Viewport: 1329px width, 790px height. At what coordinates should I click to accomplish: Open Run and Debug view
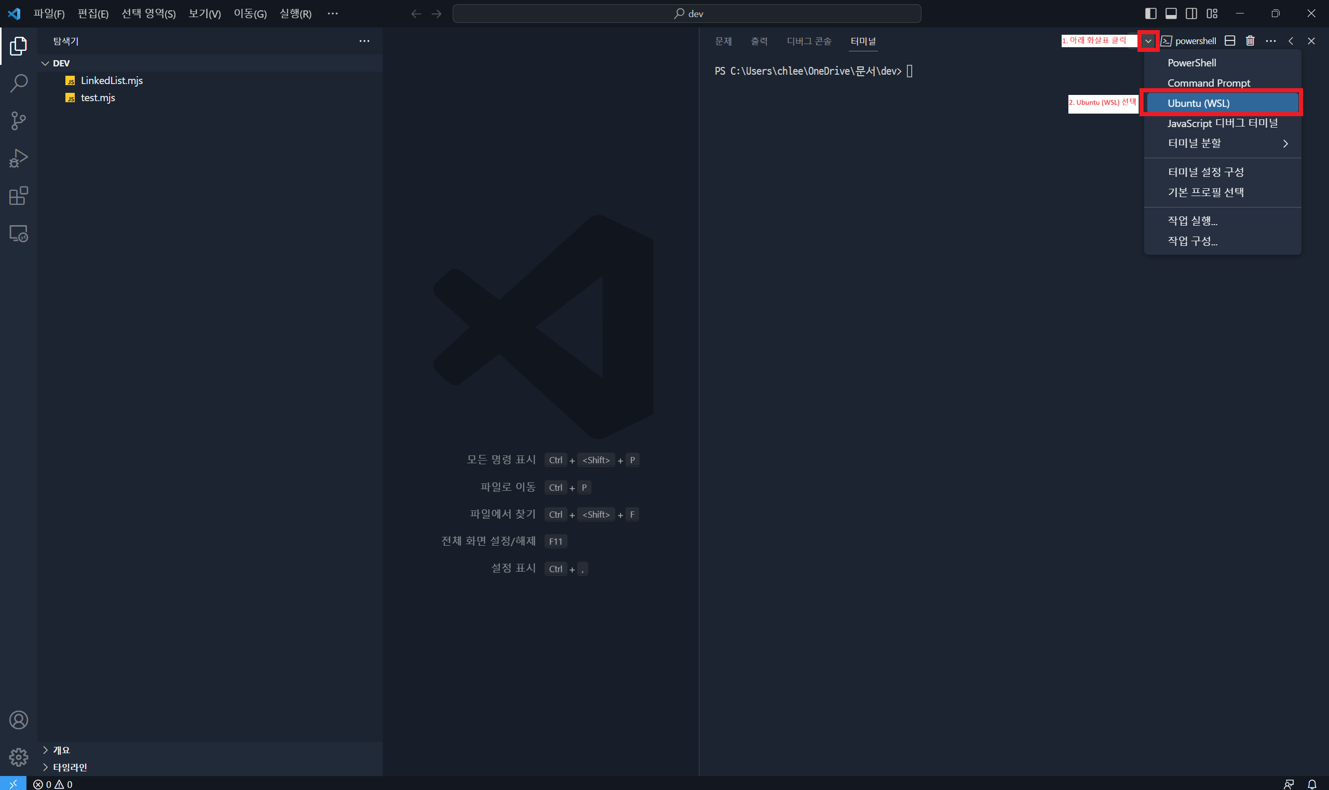[19, 158]
